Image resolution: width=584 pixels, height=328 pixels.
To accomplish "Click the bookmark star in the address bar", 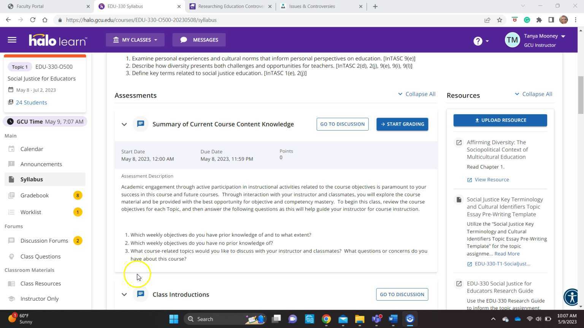I will pos(499,20).
